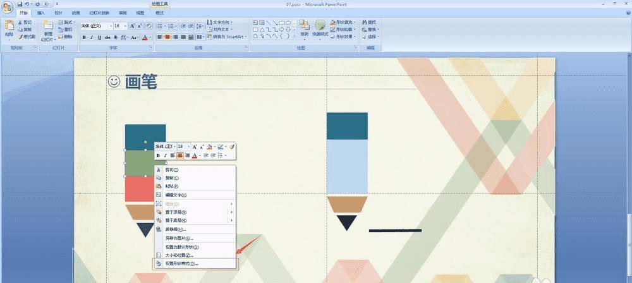Select Format Painter (格式刷) in the ribbon
Image resolution: width=632 pixels, height=283 pixels.
coord(26,37)
